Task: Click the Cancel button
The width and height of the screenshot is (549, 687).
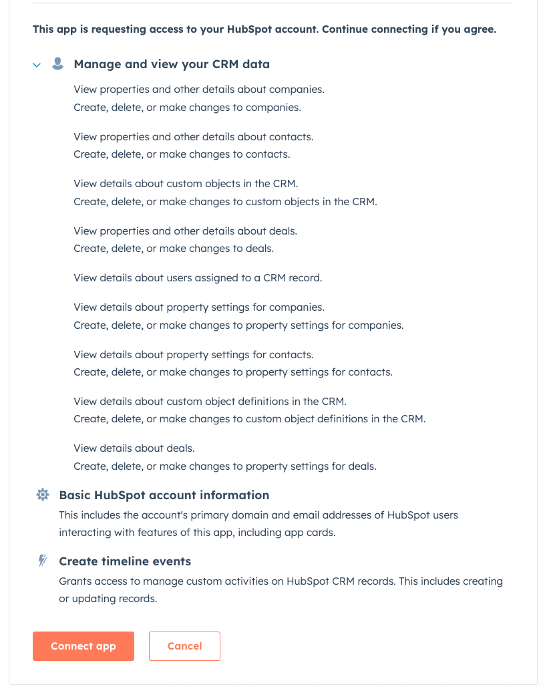Action: (184, 646)
